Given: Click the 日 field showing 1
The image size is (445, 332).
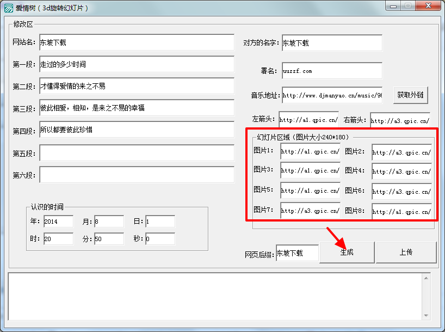Looking at the screenshot, I should [x=160, y=222].
